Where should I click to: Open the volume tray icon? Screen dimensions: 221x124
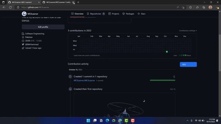pyautogui.click(x=200, y=121)
